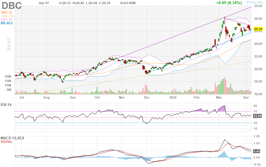Click the DAILY timeframe label
Viewport: 266px width, 167px height.
(9, 44)
